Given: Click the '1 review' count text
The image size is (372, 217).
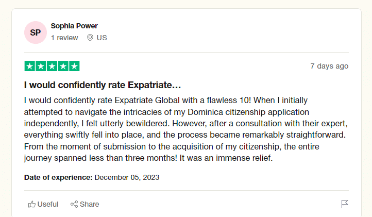Looking at the screenshot, I should [x=64, y=38].
